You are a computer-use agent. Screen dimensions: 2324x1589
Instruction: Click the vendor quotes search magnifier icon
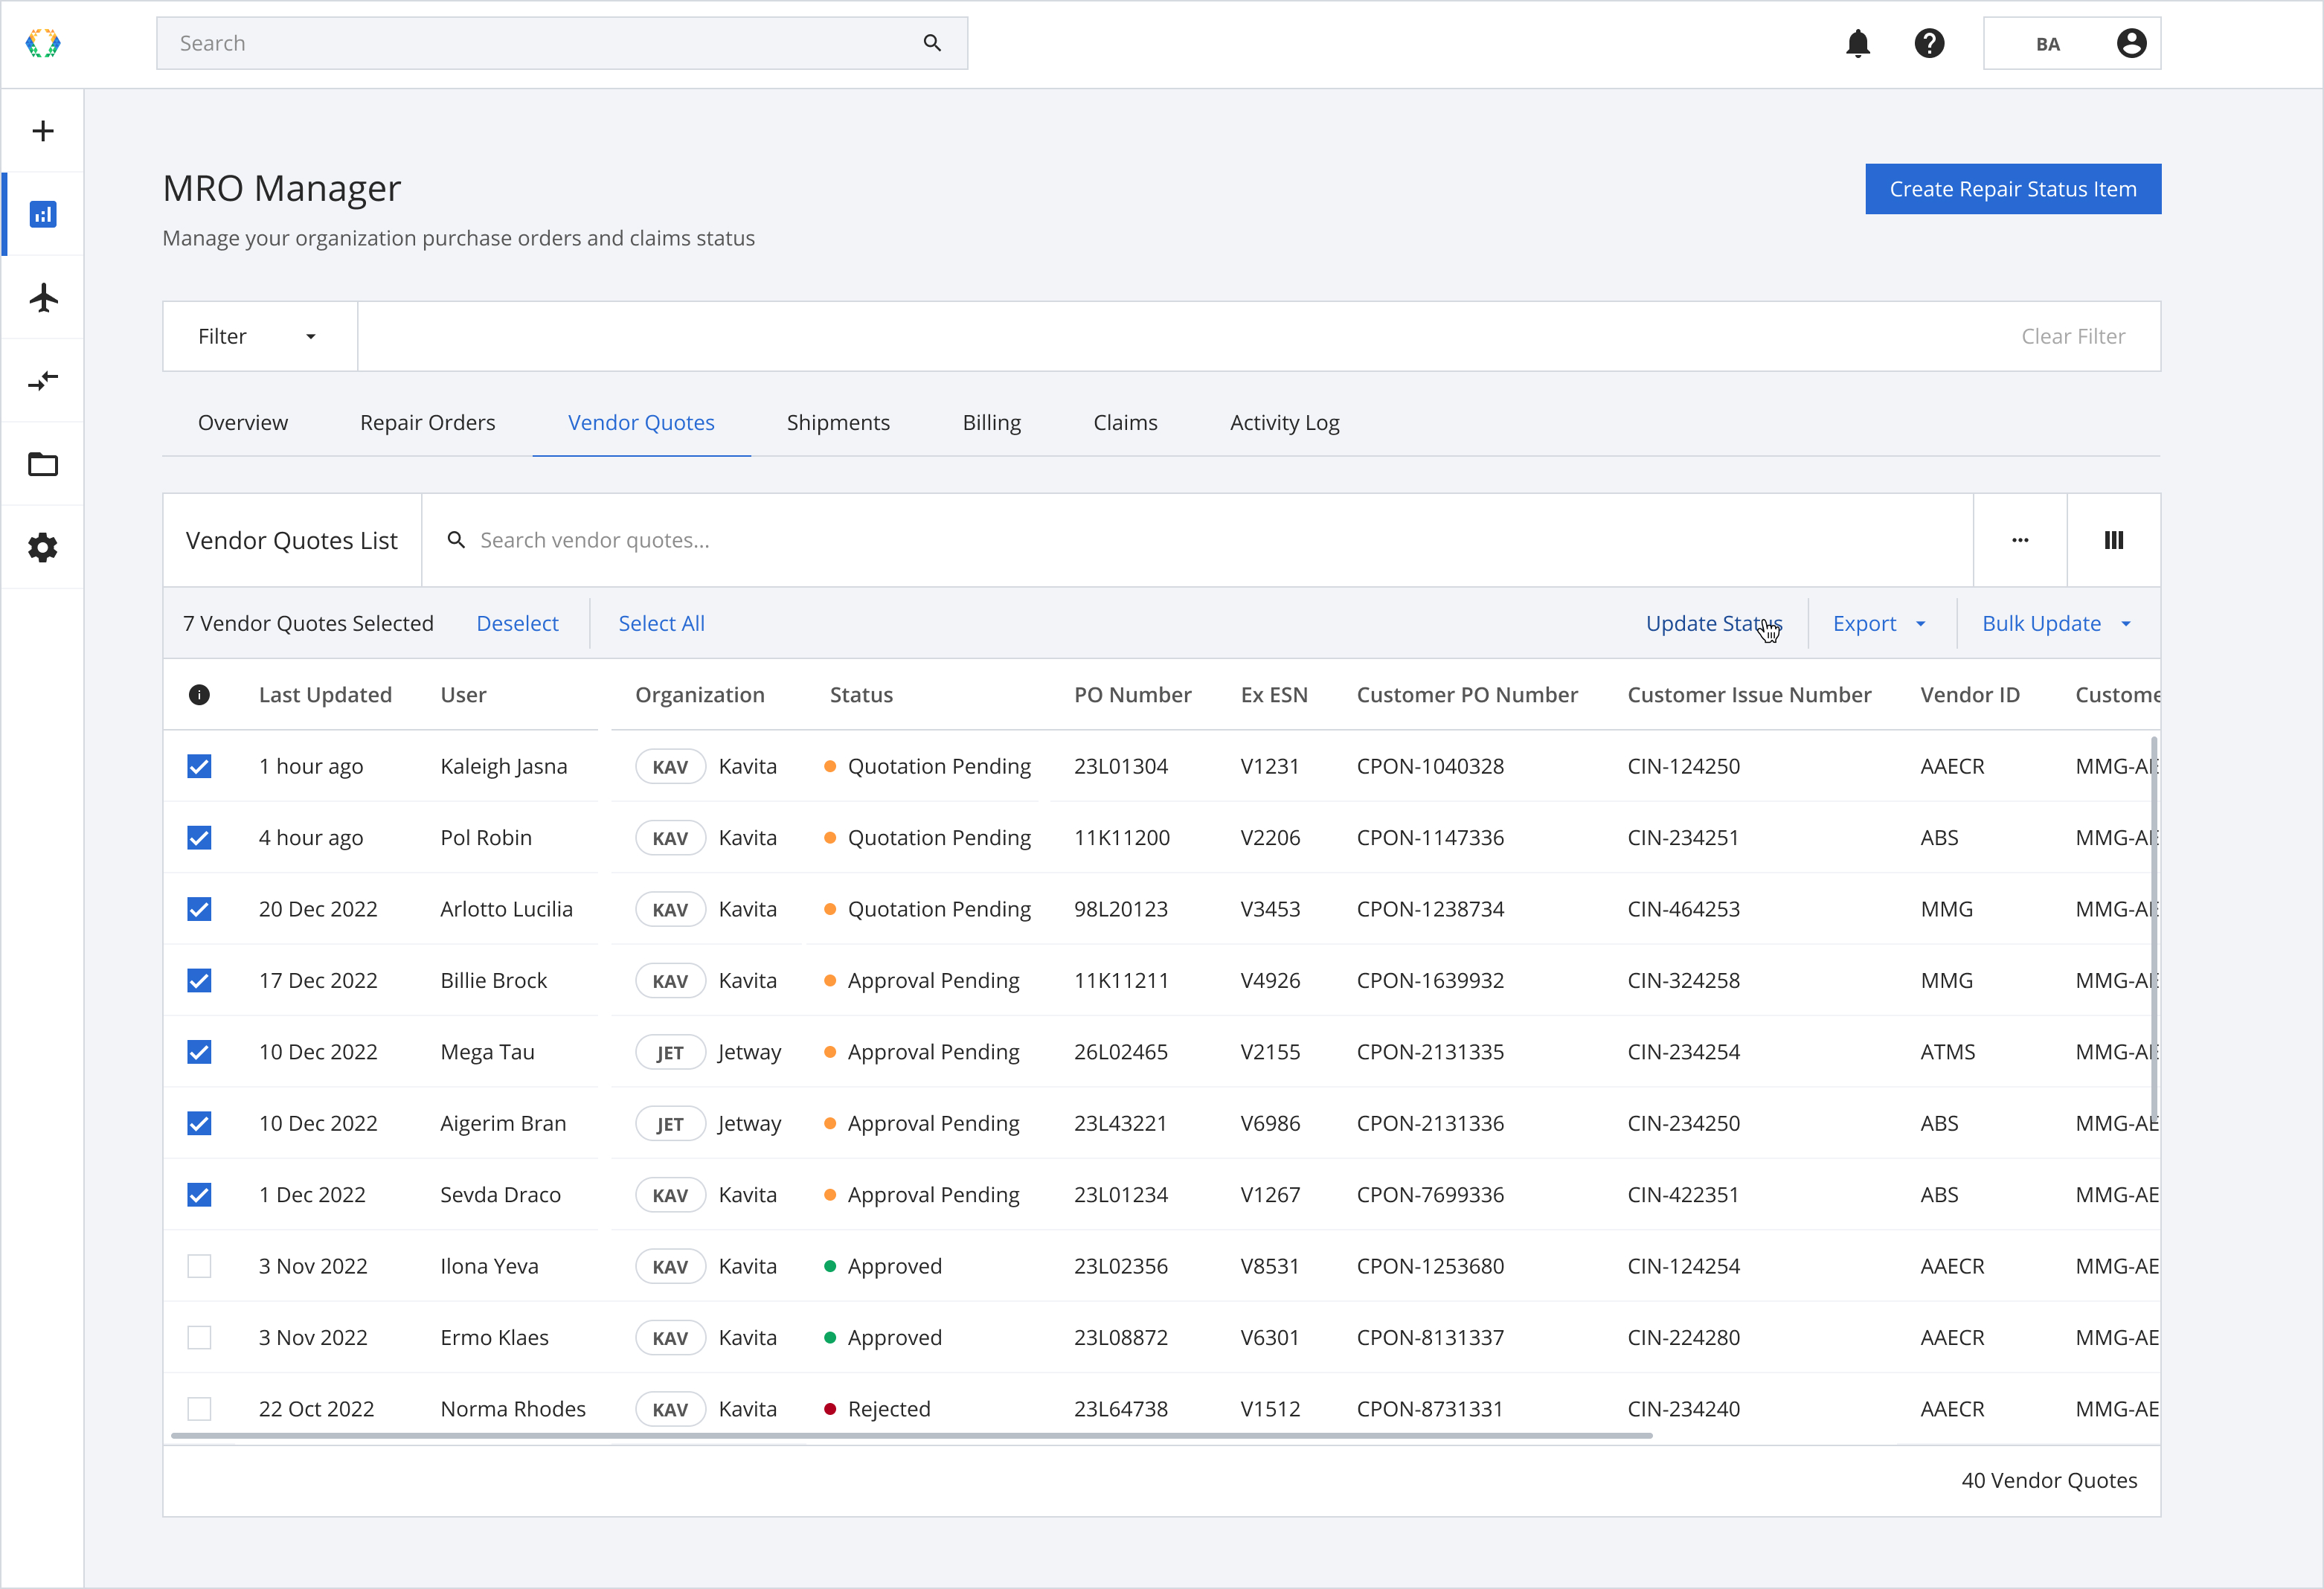tap(456, 540)
